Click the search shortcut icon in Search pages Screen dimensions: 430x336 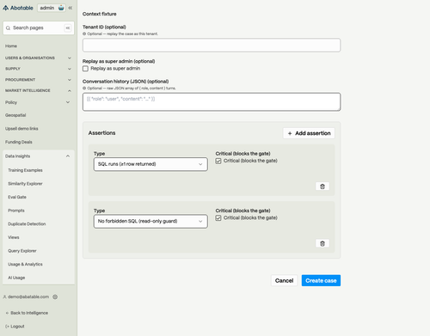point(68,27)
